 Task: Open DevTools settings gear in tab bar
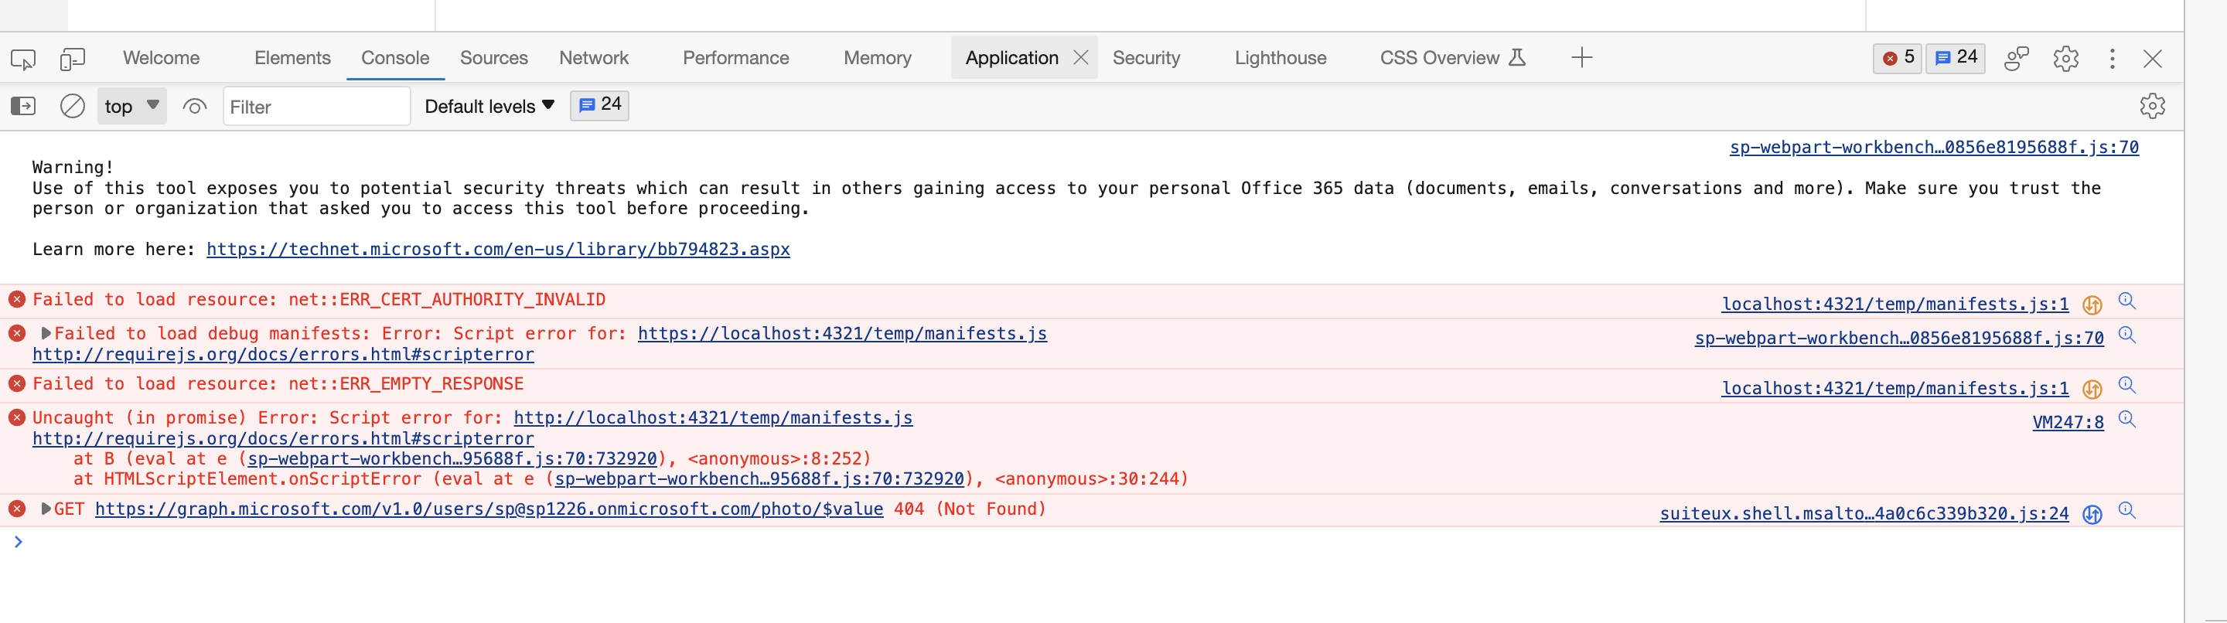[x=2065, y=59]
